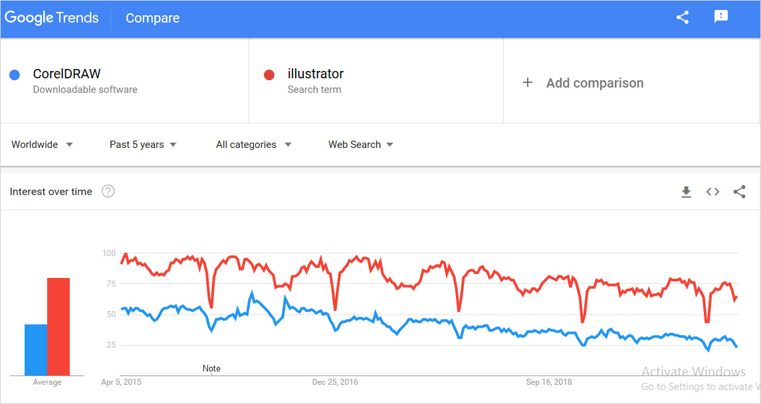Click the plus icon for Add comparison

pyautogui.click(x=528, y=83)
